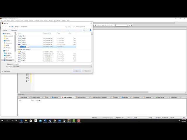Open the Code::Blocks File menu

point(1,21)
